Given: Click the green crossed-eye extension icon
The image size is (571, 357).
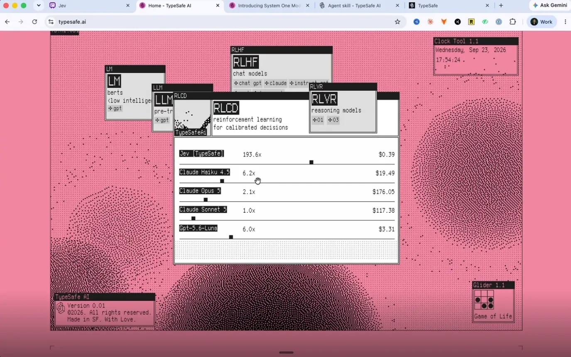Looking at the screenshot, I should (485, 22).
